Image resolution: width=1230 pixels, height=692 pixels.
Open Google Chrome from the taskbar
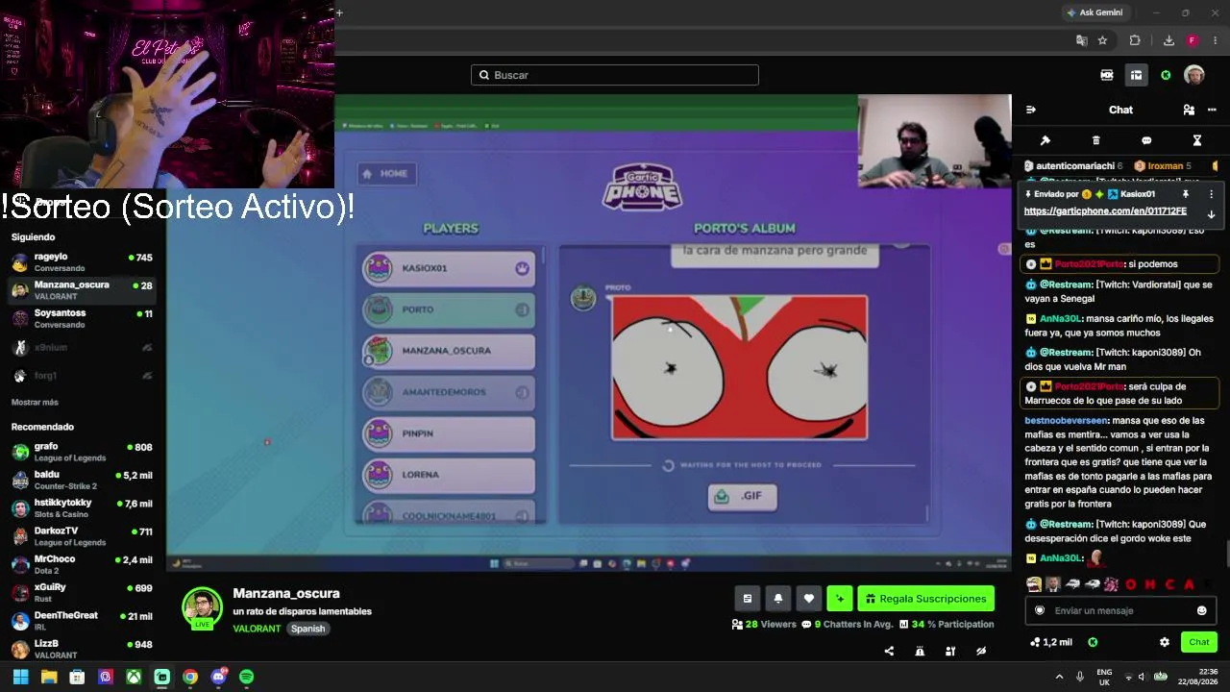pos(190,677)
